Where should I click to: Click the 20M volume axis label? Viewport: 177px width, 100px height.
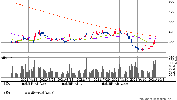(x=172, y=75)
